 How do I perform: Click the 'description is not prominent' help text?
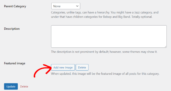click(104, 52)
